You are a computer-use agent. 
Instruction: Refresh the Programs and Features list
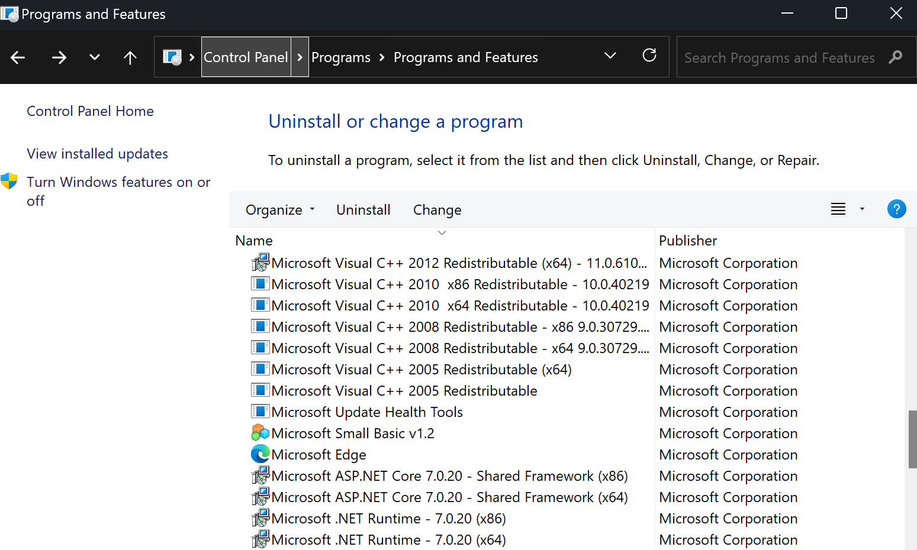649,55
